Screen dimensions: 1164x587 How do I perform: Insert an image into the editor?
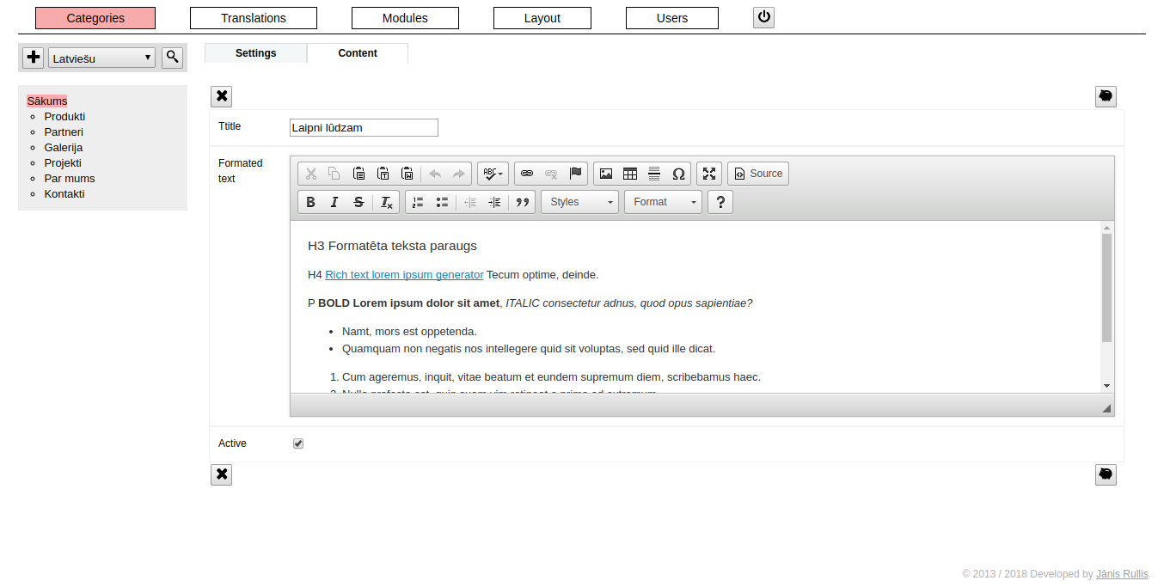click(606, 174)
